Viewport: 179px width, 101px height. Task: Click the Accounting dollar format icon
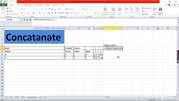pyautogui.click(x=83, y=13)
